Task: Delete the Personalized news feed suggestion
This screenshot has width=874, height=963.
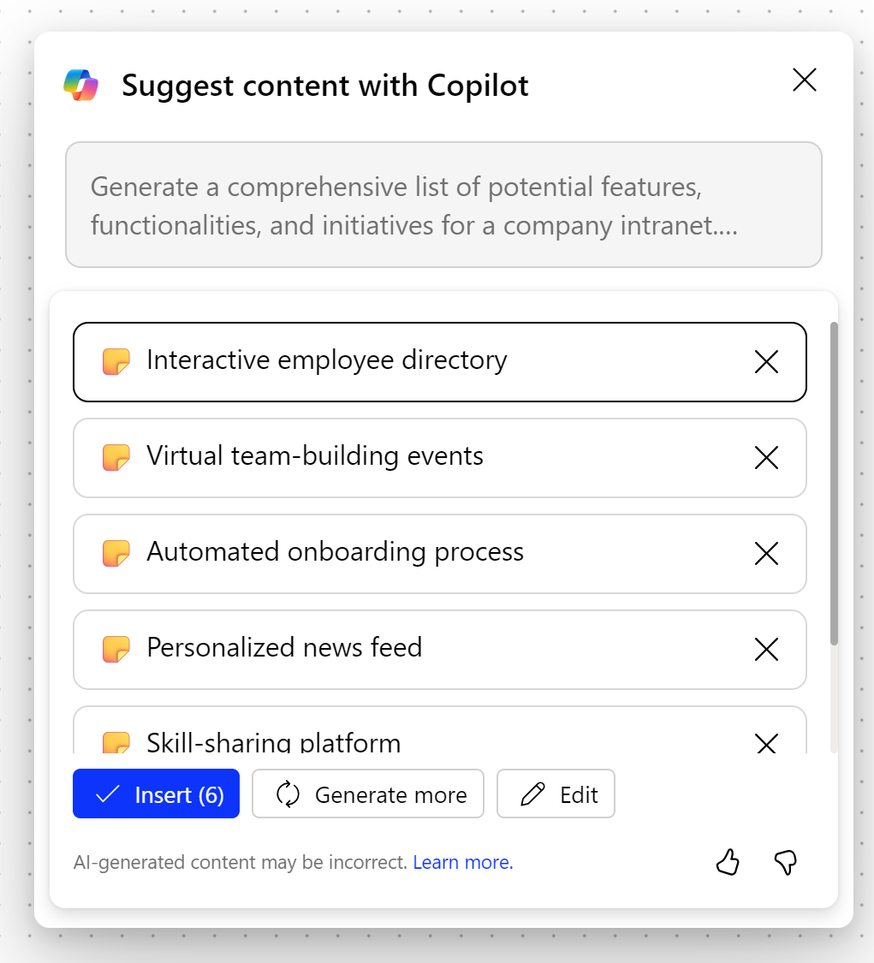Action: pyautogui.click(x=766, y=649)
